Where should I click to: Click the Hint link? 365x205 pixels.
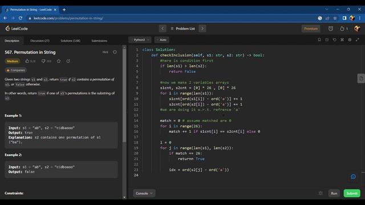click(x=105, y=52)
